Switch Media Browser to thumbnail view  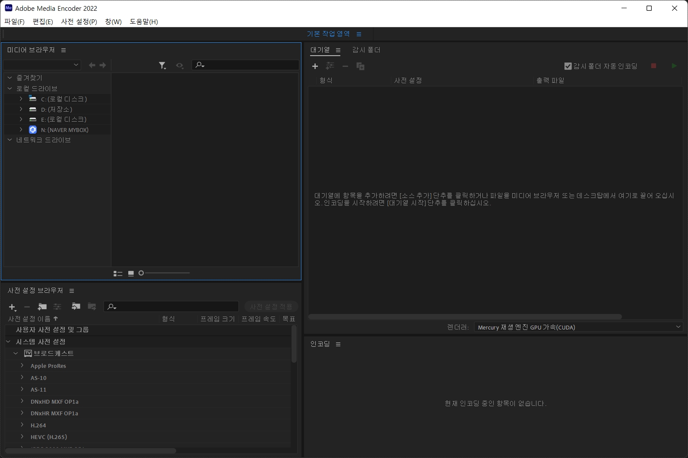coord(131,273)
